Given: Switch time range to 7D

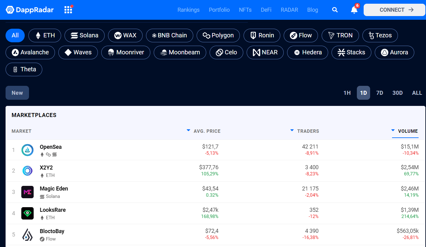Looking at the screenshot, I should [380, 93].
